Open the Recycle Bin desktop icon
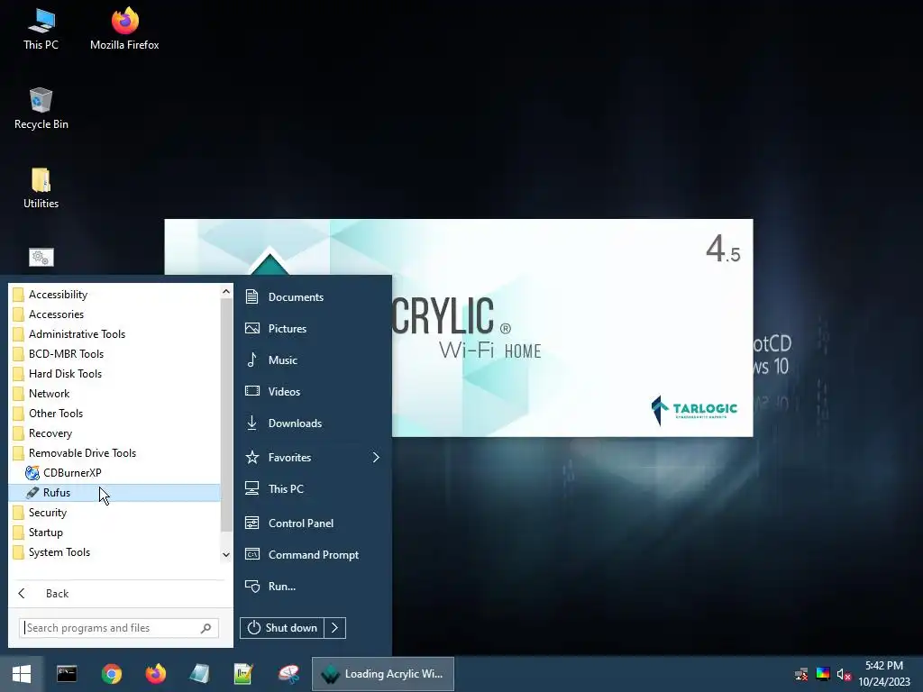 click(x=41, y=109)
